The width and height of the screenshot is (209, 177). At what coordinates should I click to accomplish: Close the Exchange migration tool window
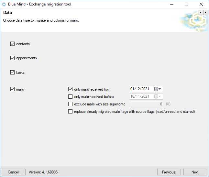[201, 4]
